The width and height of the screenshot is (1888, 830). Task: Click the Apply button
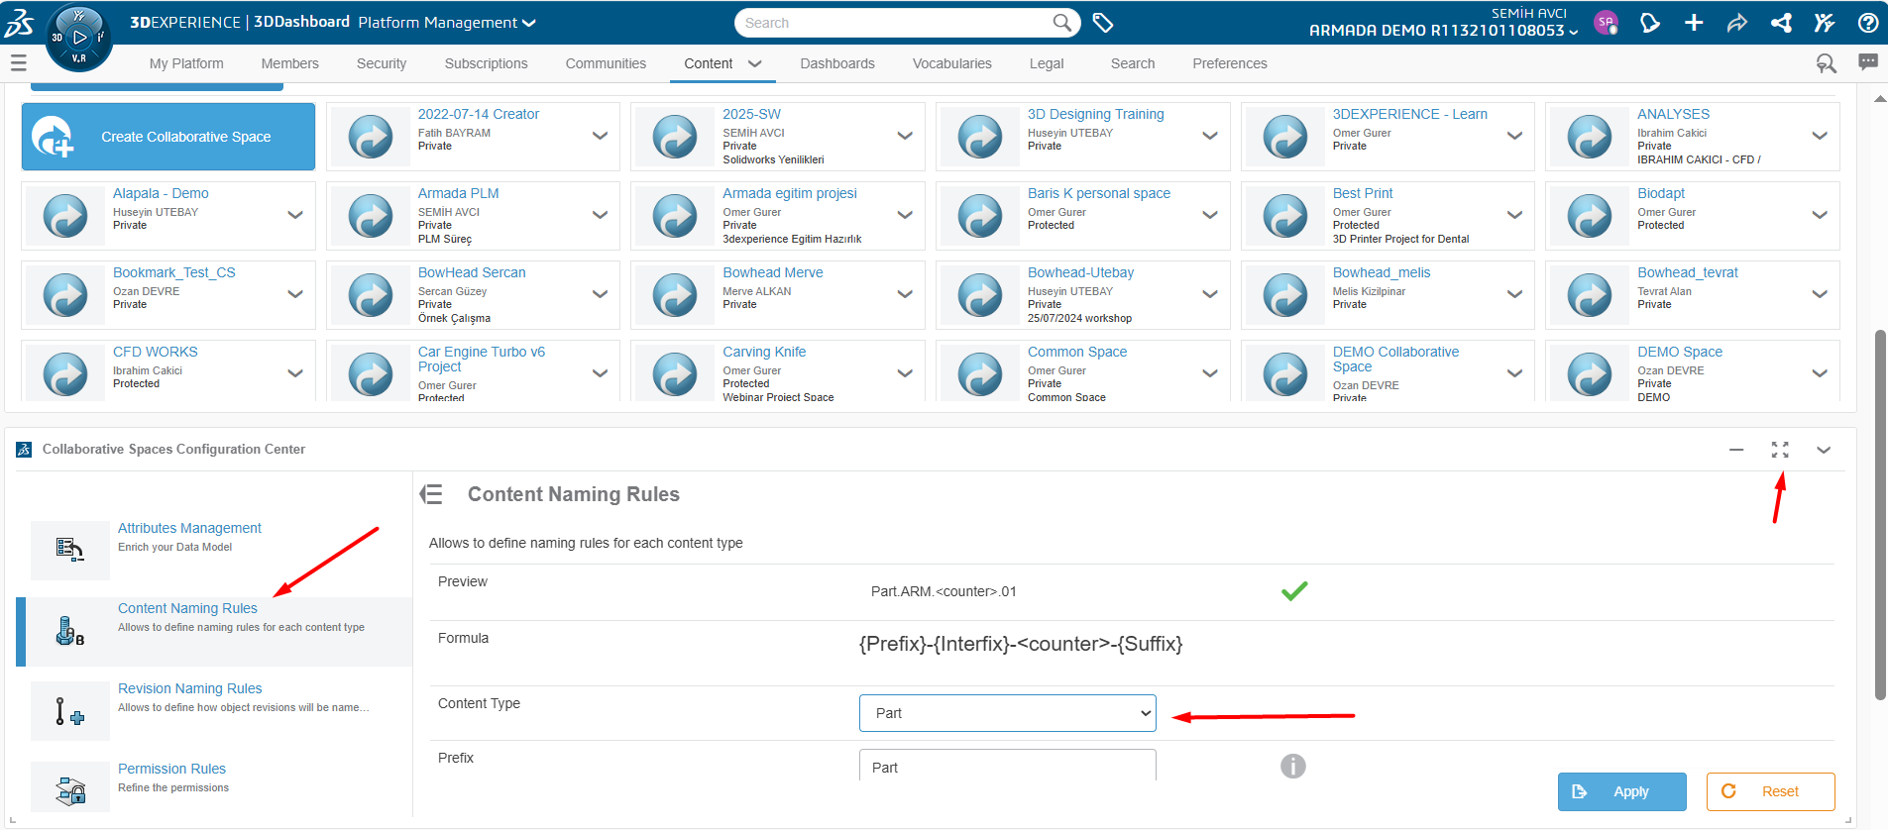(x=1622, y=791)
